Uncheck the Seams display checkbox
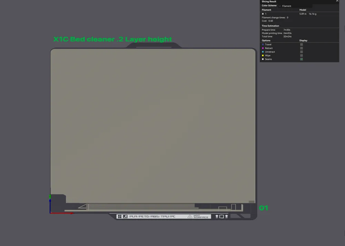The height and width of the screenshot is (246, 345). tap(302, 59)
